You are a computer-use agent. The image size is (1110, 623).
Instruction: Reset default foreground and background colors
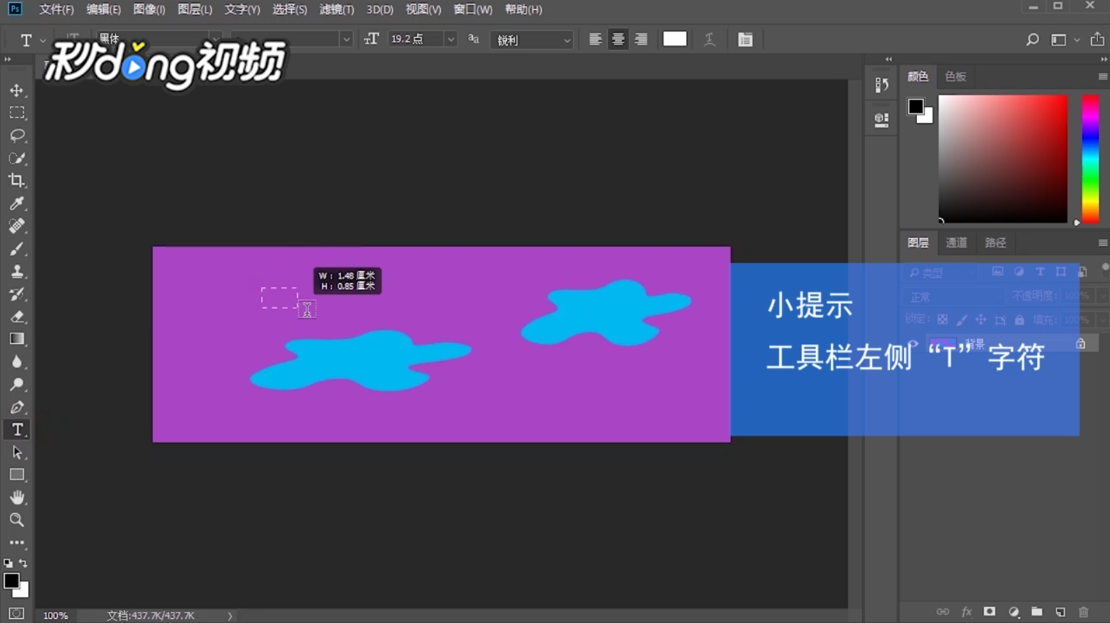pyautogui.click(x=8, y=563)
